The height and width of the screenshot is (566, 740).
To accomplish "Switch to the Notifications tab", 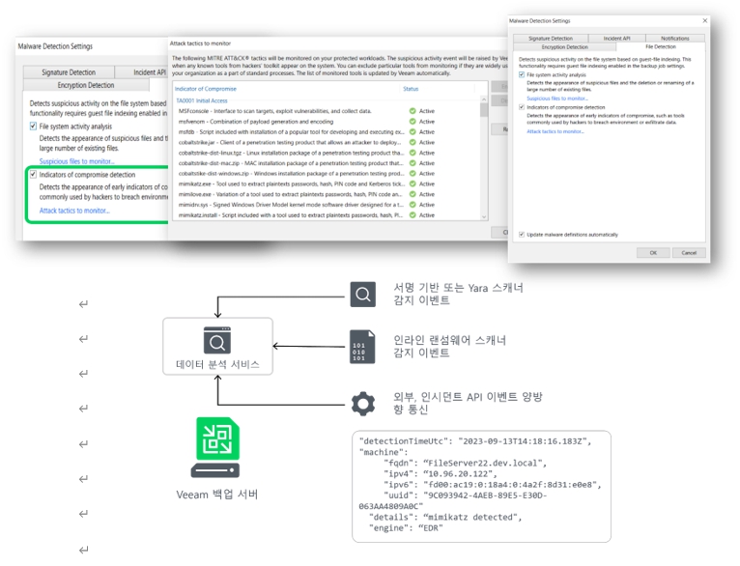I will 674,38.
